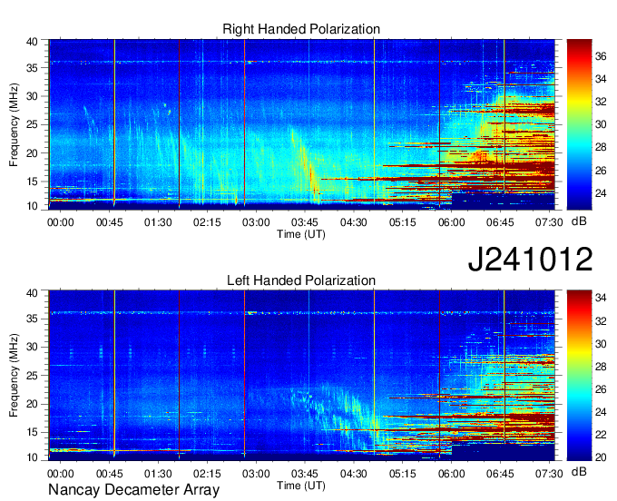
Task: Click 00:00 tick under right-handed plot
Action: coord(61,222)
